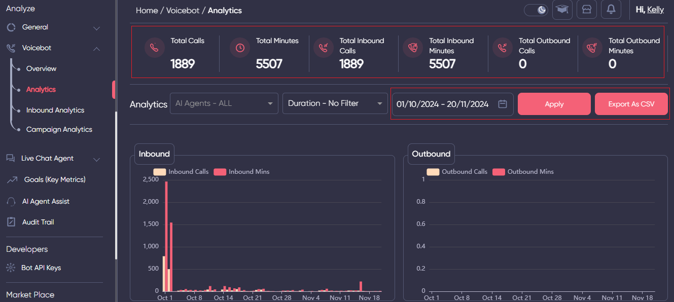Open Campaign Analytics from the sidebar
674x302 pixels.
click(59, 129)
